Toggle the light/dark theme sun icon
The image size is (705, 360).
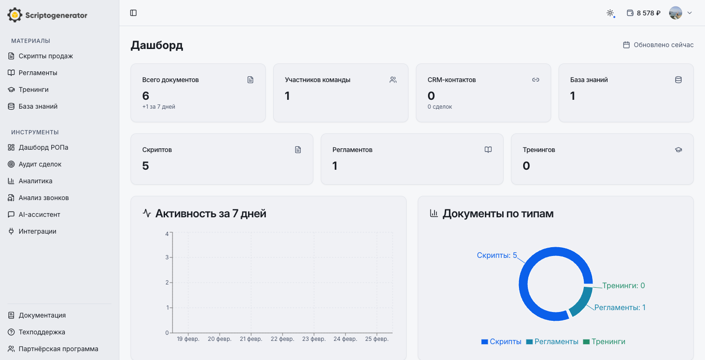click(610, 13)
